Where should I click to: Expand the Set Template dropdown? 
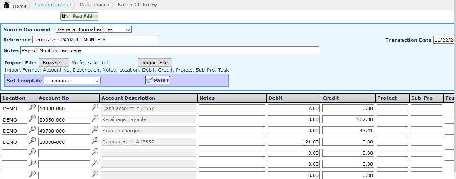[72, 81]
